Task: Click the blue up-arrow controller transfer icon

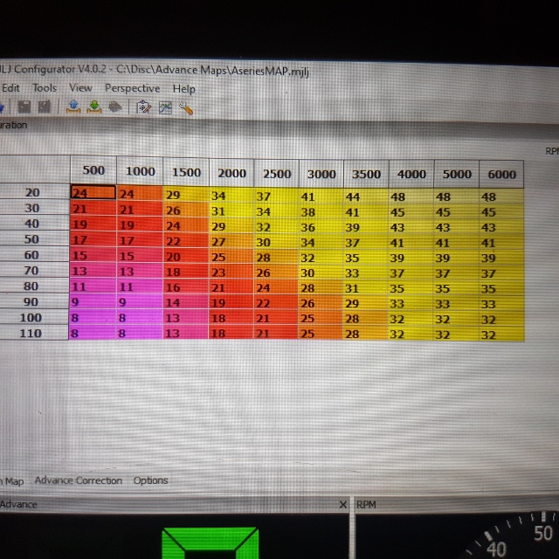Action: 73,107
